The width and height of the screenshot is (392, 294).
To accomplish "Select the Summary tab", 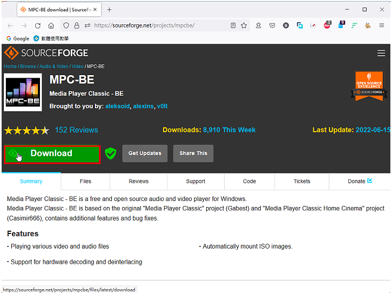I will [x=31, y=181].
